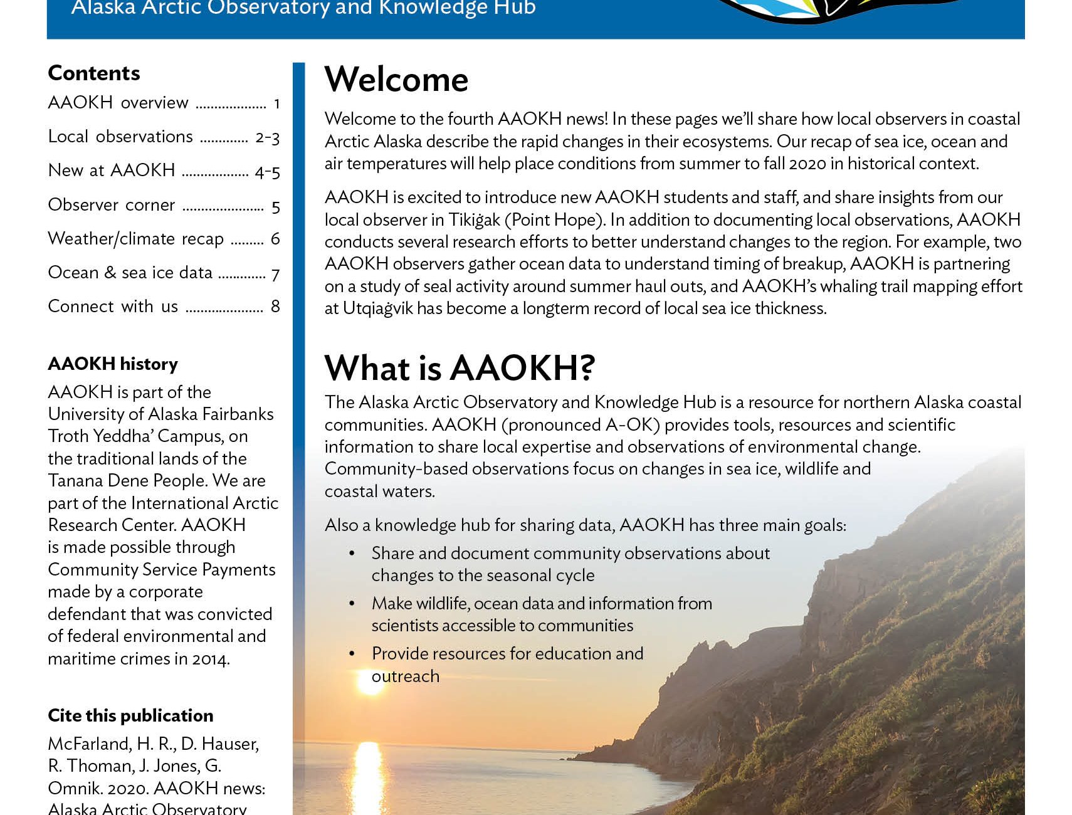Click the Alaska Arctic Observatory banner title
The height and width of the screenshot is (815, 1072).
pos(303,9)
